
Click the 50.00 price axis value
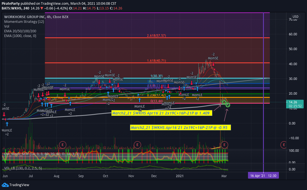(x=293, y=49)
